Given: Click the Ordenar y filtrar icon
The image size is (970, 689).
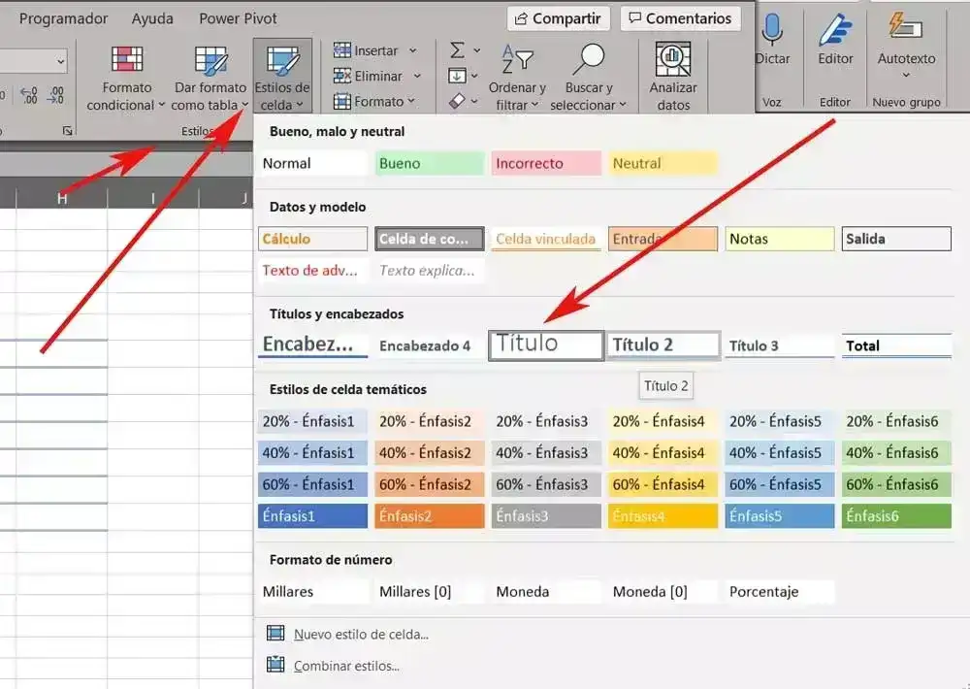Looking at the screenshot, I should 517,60.
